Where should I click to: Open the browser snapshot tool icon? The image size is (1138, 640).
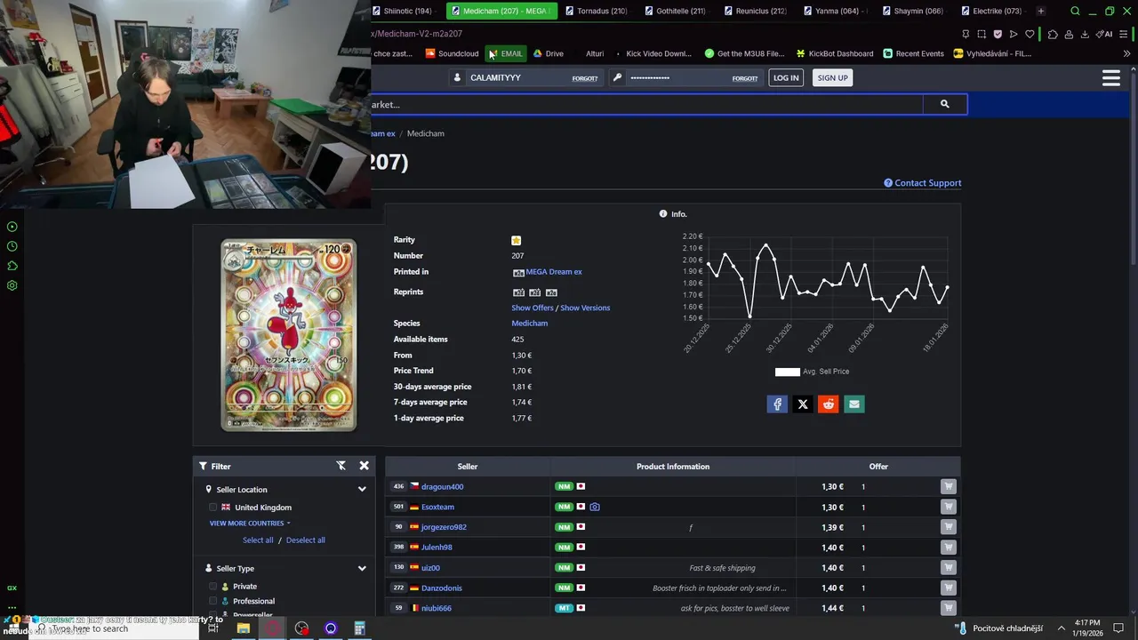(982, 34)
